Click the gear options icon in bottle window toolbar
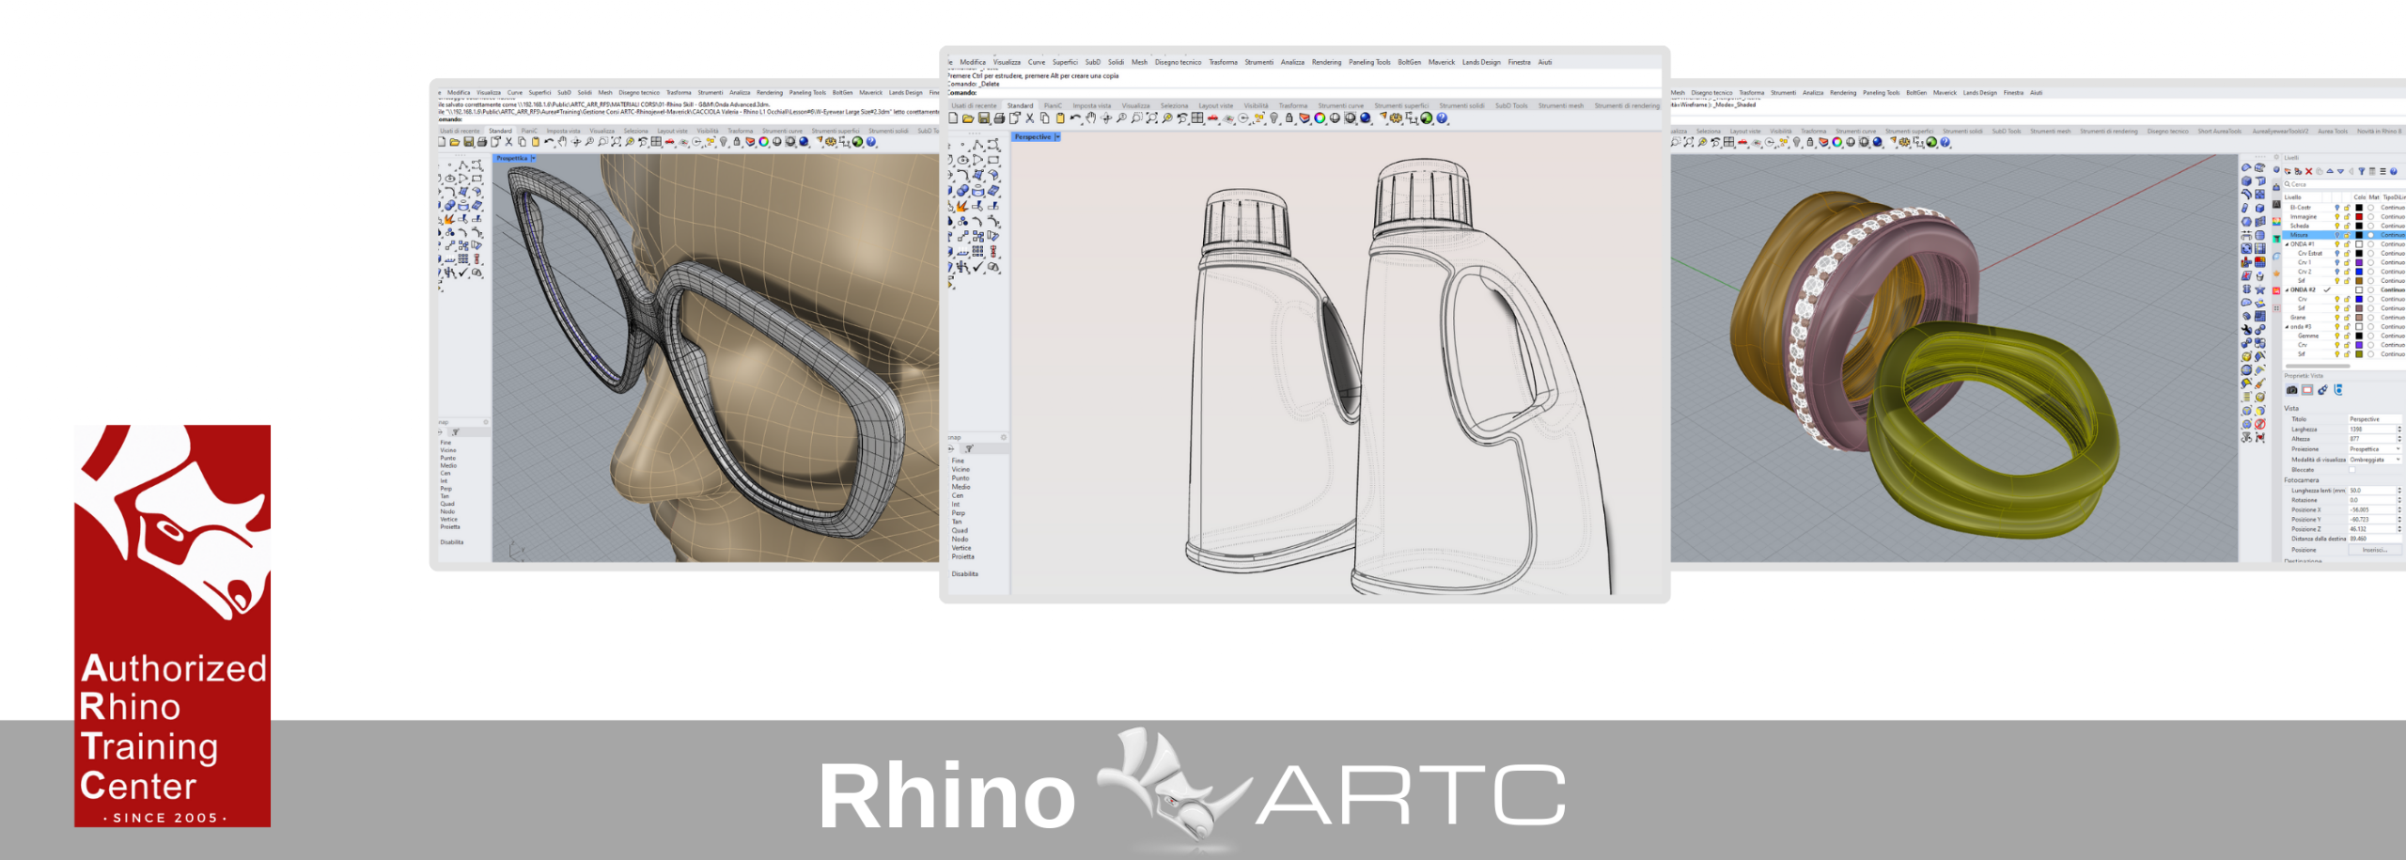This screenshot has height=860, width=2406. pos(1396,118)
